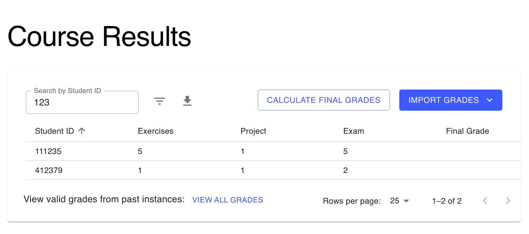Click Exam grade 2 for student 412379
The width and height of the screenshot is (529, 234).
pyautogui.click(x=345, y=170)
